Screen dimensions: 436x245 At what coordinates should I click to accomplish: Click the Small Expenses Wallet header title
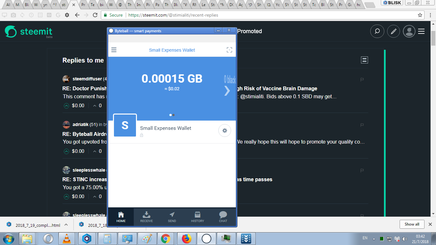(172, 50)
